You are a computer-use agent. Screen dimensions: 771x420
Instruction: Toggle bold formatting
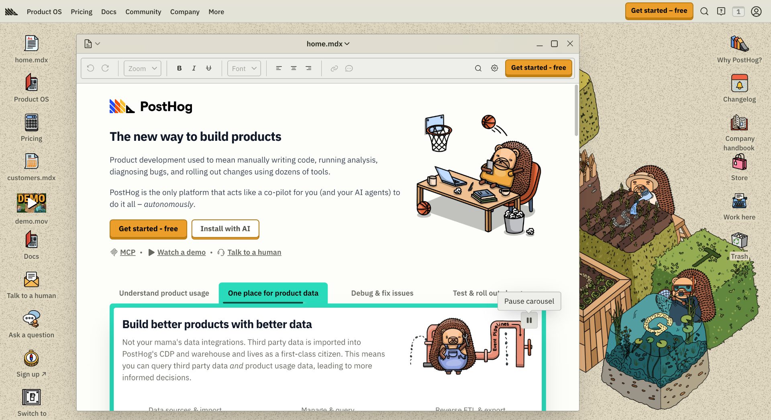pos(179,68)
